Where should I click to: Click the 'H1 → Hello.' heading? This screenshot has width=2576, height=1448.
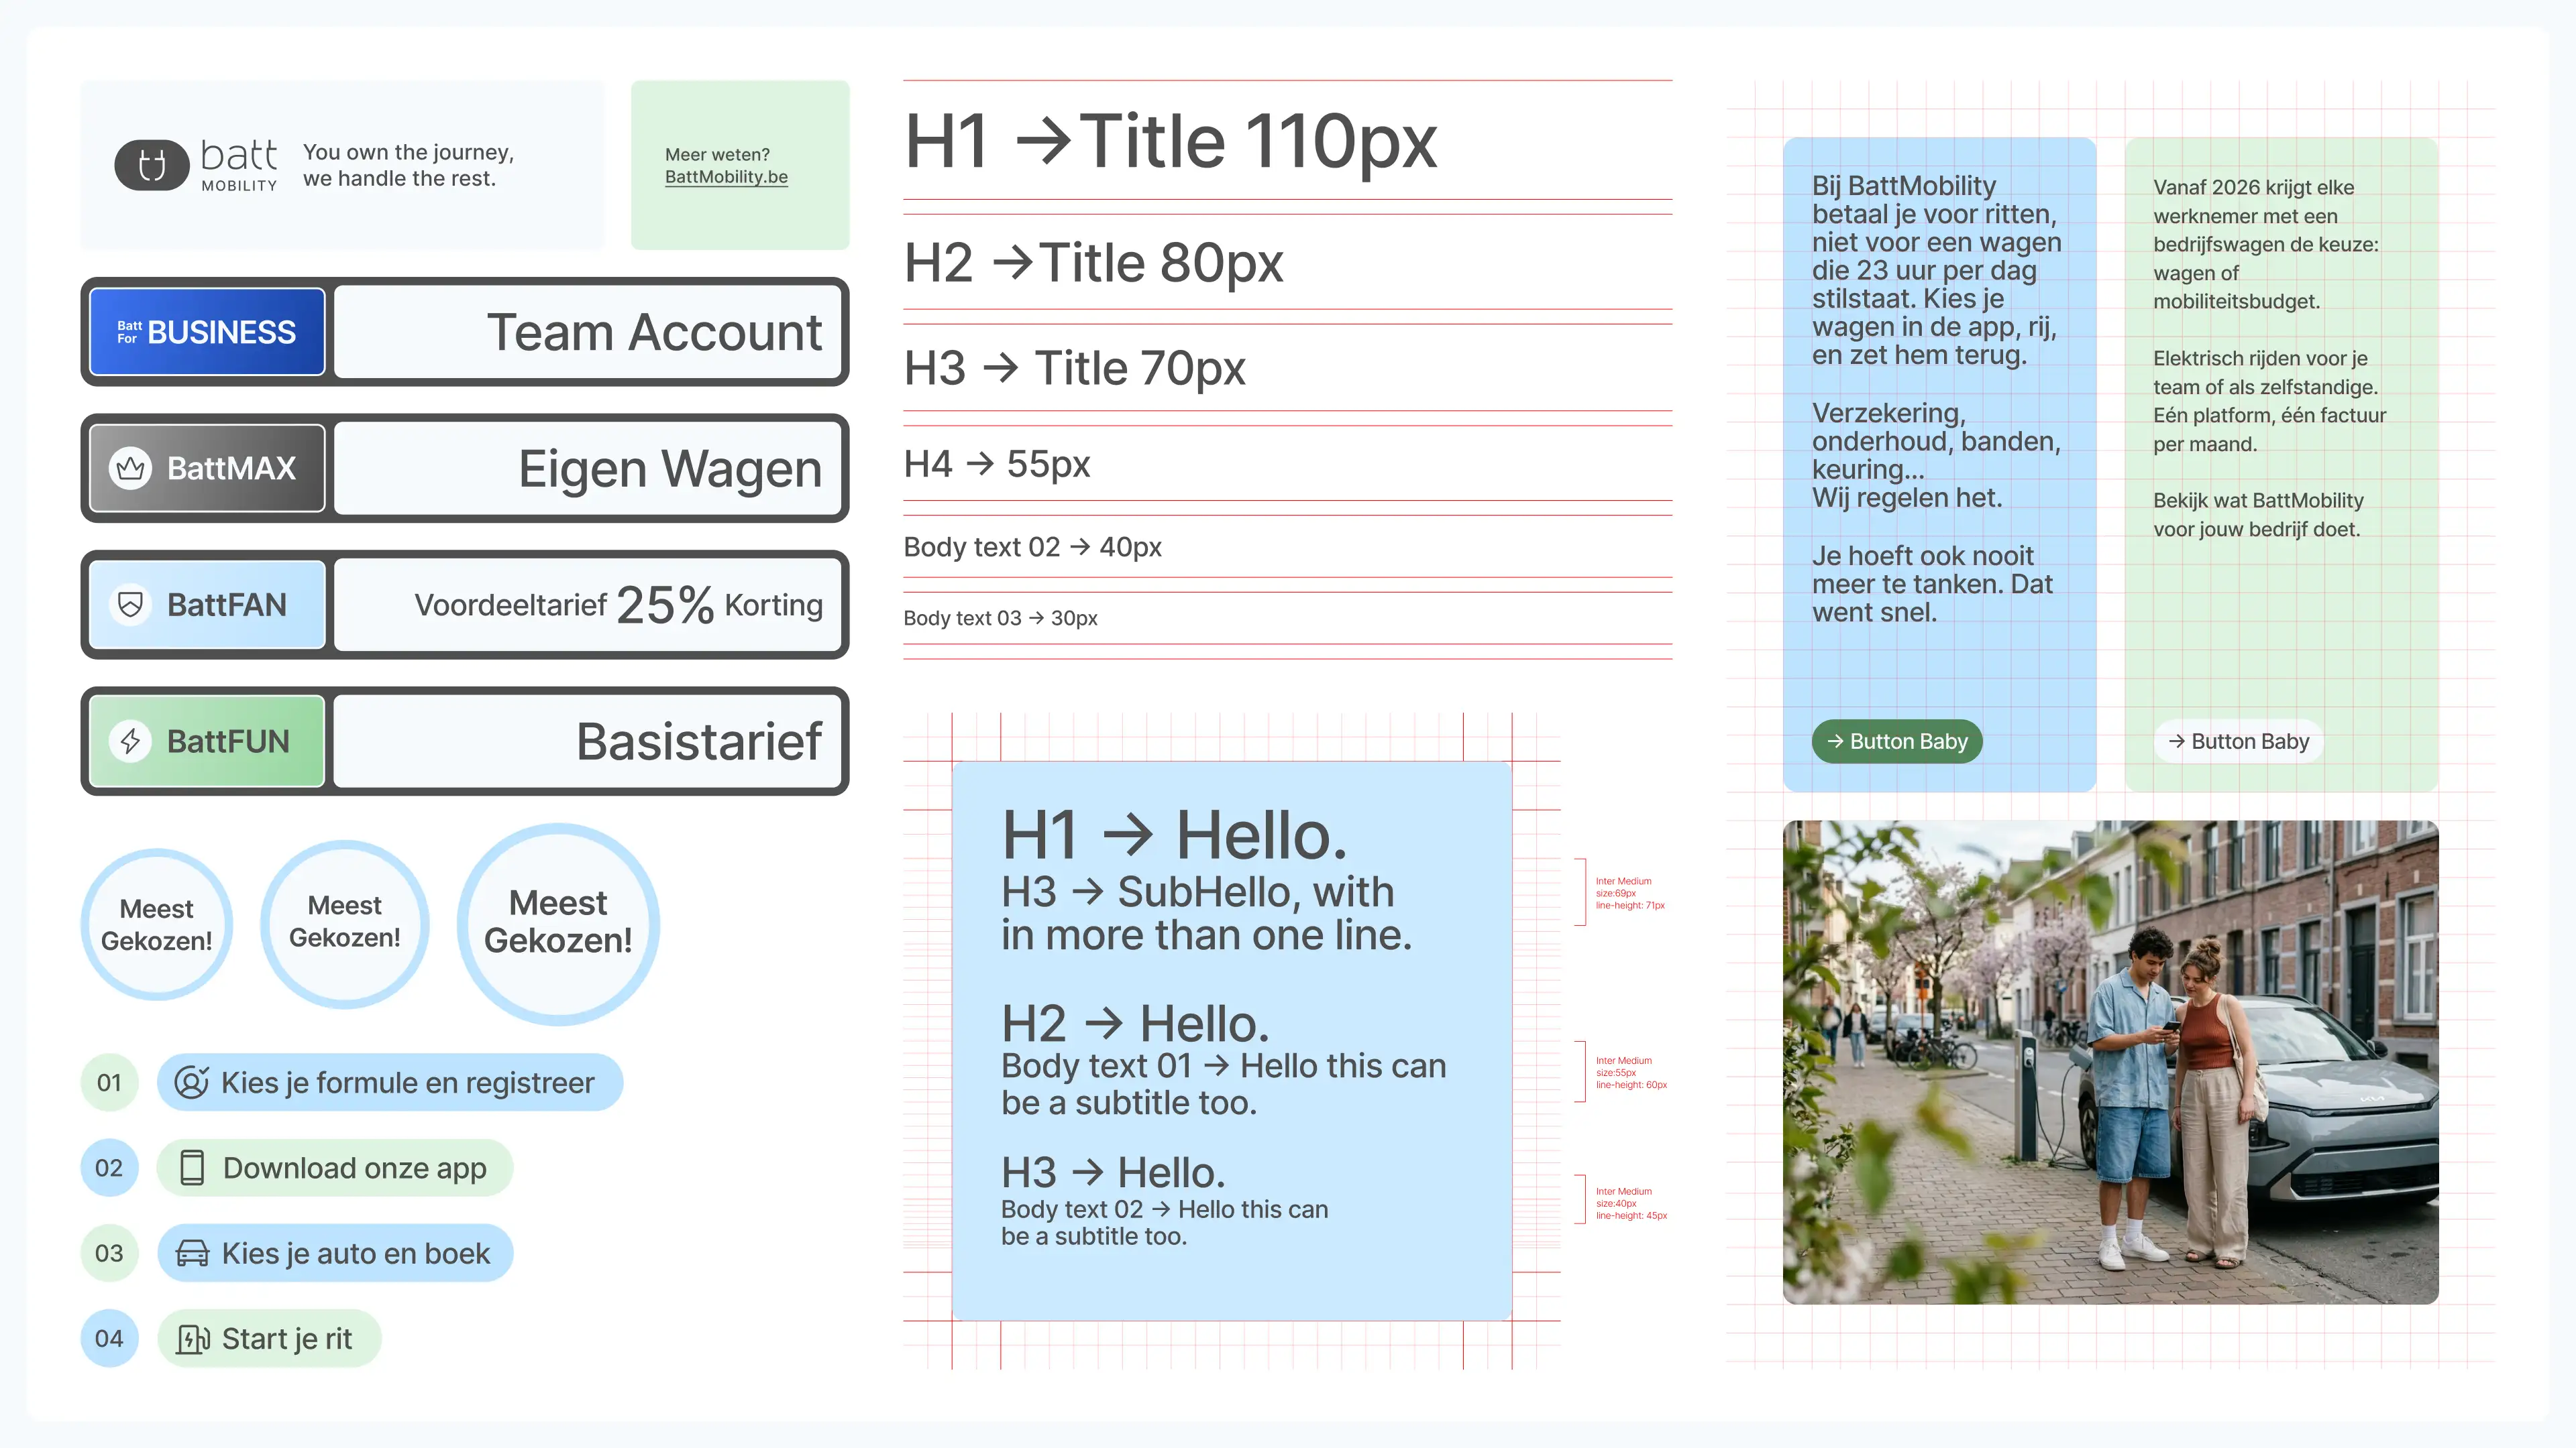coord(1174,835)
